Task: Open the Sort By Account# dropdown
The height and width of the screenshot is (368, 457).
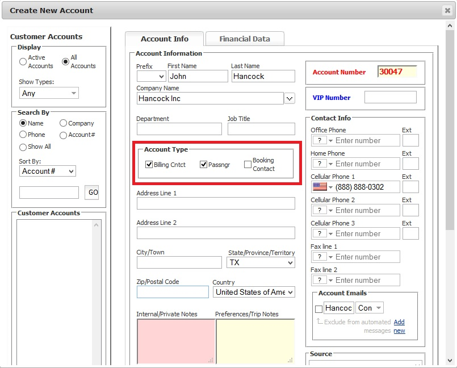Action: (x=48, y=171)
